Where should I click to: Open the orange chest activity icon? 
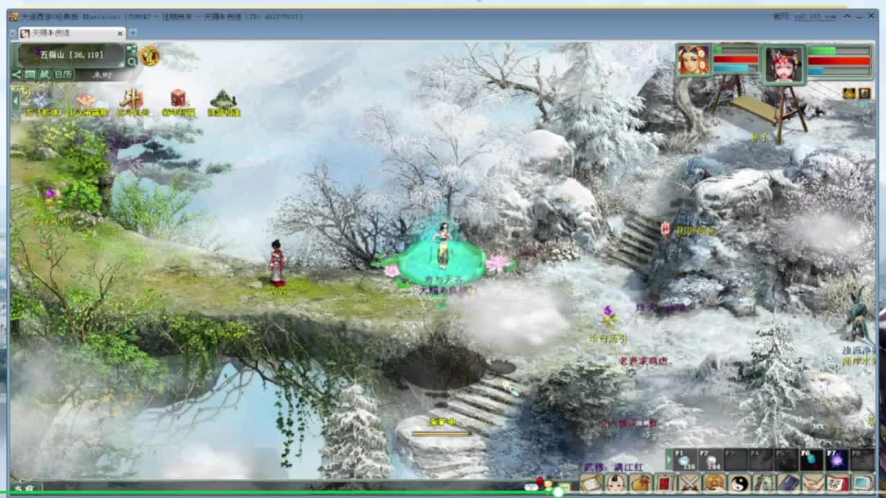pos(87,100)
